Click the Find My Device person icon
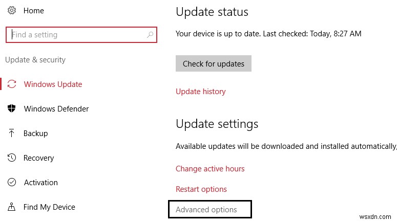This screenshot has height=222, width=397. (x=12, y=207)
